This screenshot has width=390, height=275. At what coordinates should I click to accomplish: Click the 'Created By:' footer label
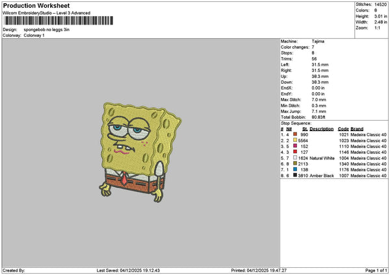click(14, 270)
